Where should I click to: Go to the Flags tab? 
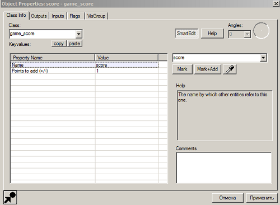pos(75,16)
